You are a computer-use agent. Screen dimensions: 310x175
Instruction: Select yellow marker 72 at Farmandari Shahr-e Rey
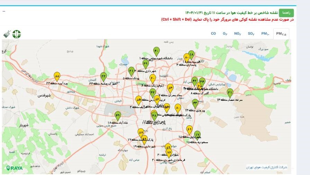pyautogui.click(x=169, y=153)
